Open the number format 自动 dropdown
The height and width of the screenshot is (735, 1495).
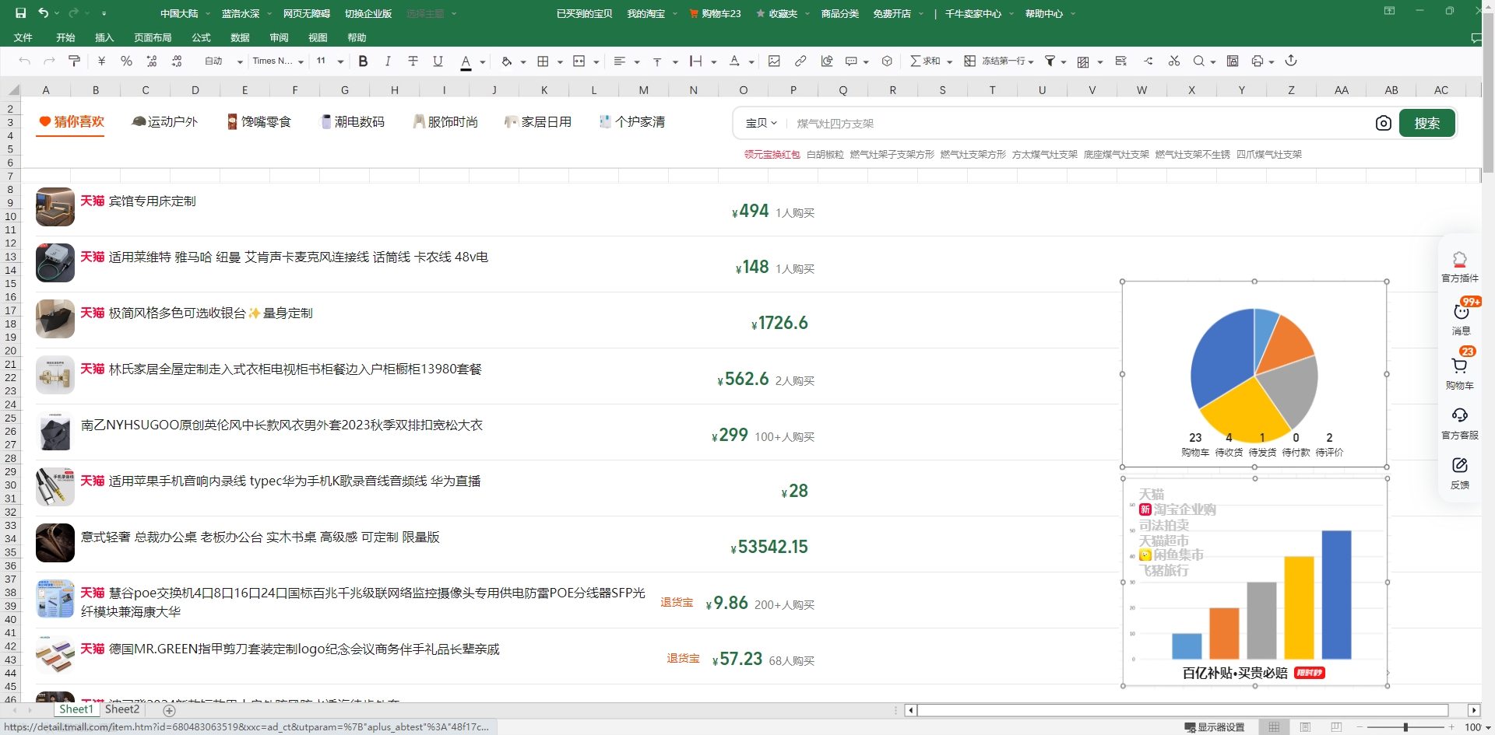[223, 61]
